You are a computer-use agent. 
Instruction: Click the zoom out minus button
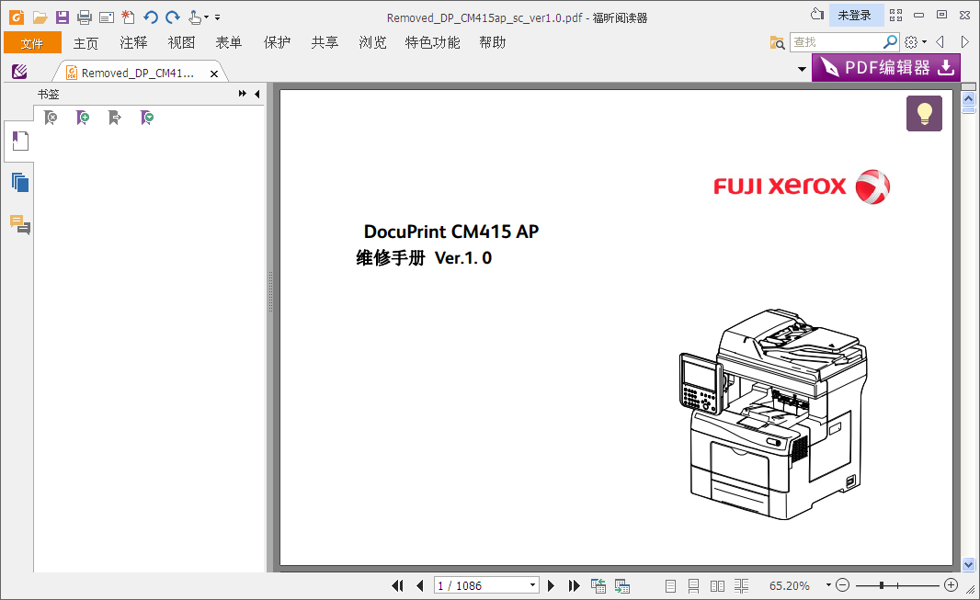[x=842, y=585]
